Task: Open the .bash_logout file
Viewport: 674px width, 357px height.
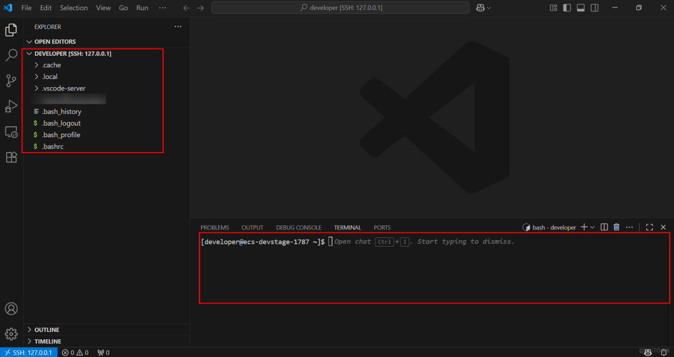Action: pyautogui.click(x=106, y=124)
